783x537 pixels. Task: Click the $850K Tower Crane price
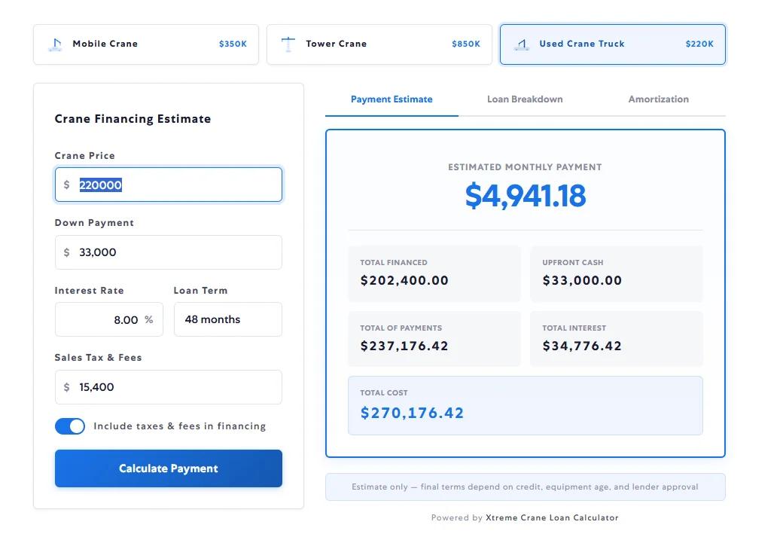click(465, 44)
